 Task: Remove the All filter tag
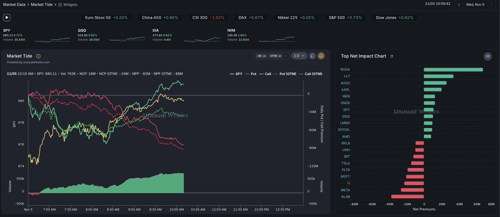[x=264, y=56]
